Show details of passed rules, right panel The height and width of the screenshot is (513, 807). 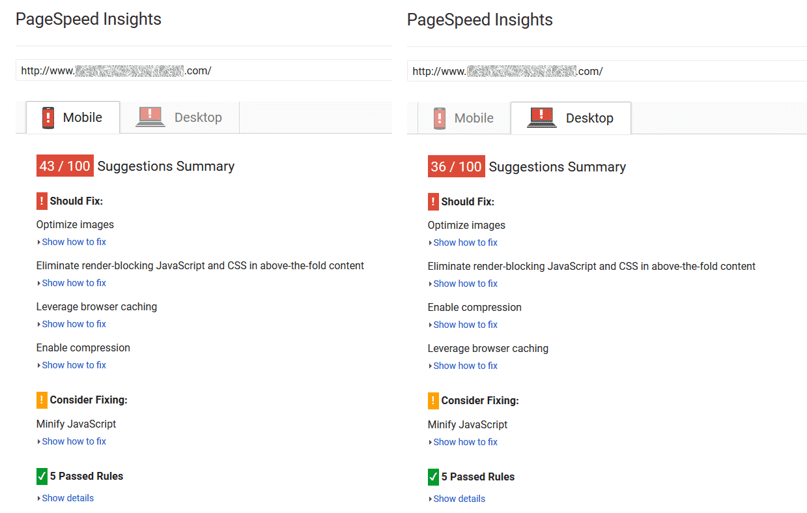coord(457,499)
